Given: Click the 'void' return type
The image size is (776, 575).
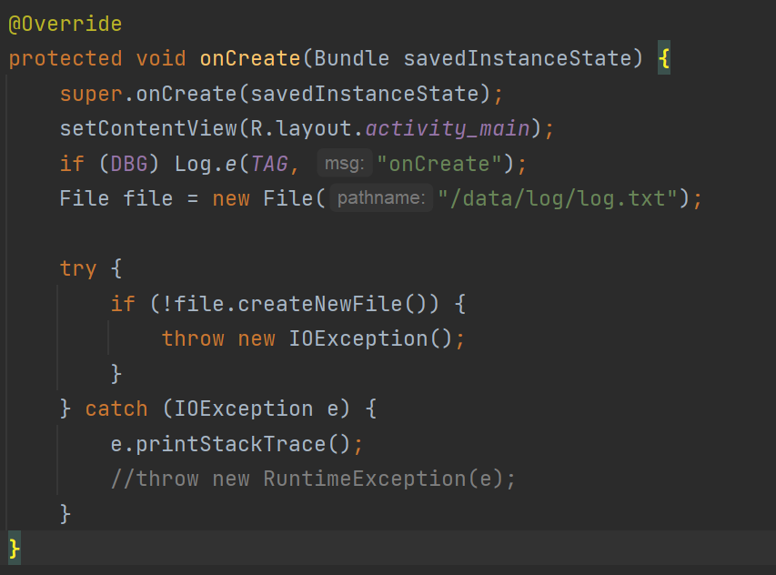Looking at the screenshot, I should point(161,58).
